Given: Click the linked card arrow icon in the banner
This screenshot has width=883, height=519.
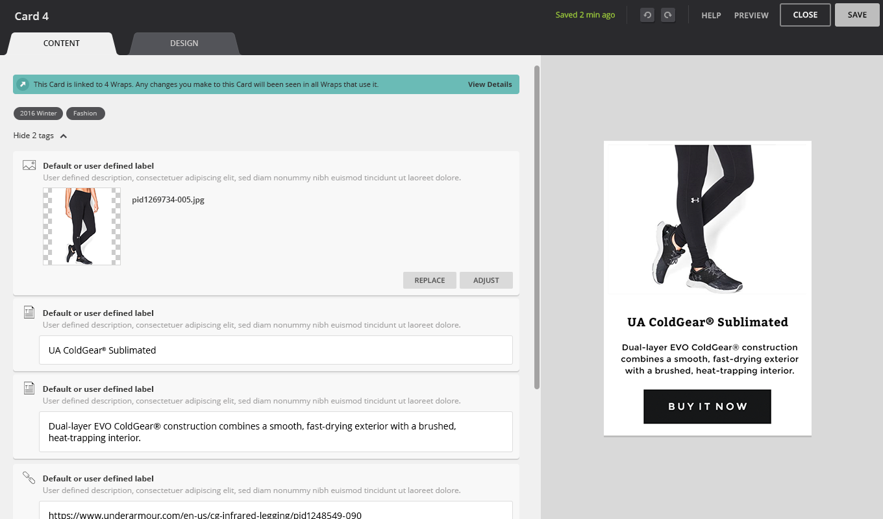Looking at the screenshot, I should click(x=23, y=84).
